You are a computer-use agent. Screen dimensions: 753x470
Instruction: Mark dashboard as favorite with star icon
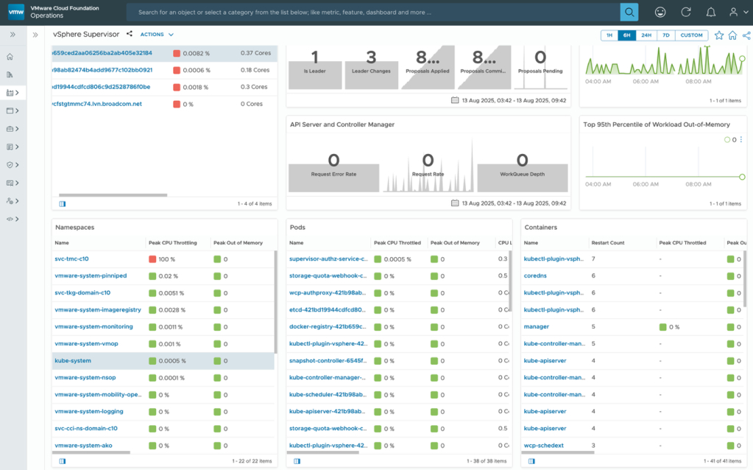click(x=719, y=35)
